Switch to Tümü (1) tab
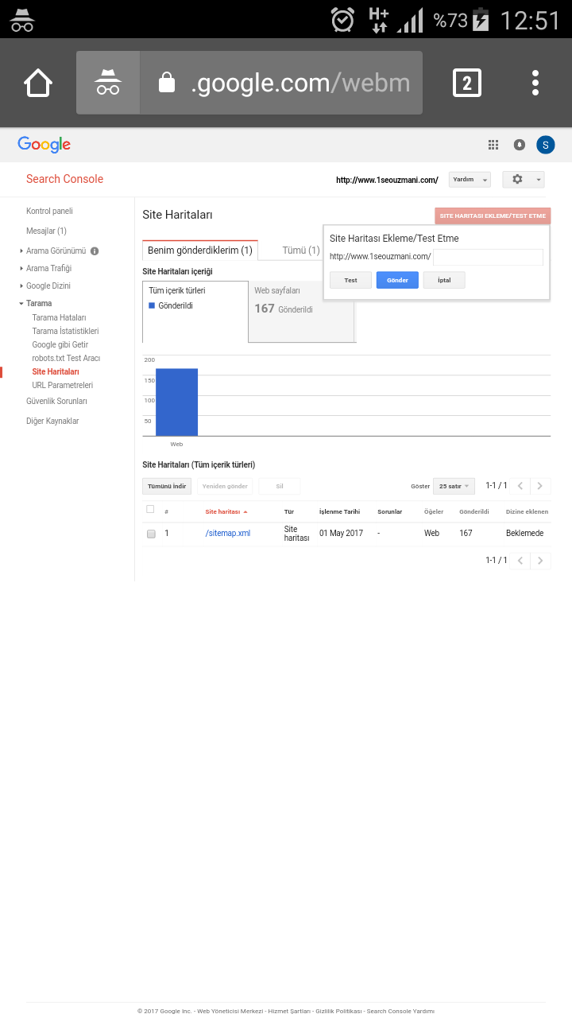This screenshot has height=1018, width=572. click(301, 251)
